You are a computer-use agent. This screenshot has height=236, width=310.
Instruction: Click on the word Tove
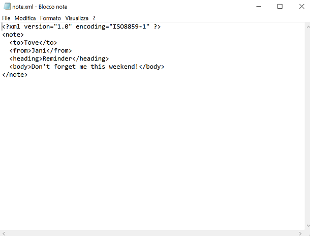pyautogui.click(x=31, y=43)
